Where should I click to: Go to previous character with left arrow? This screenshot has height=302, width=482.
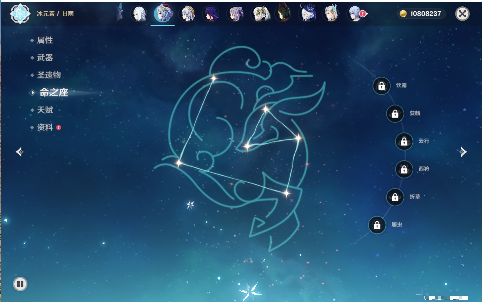(x=19, y=152)
